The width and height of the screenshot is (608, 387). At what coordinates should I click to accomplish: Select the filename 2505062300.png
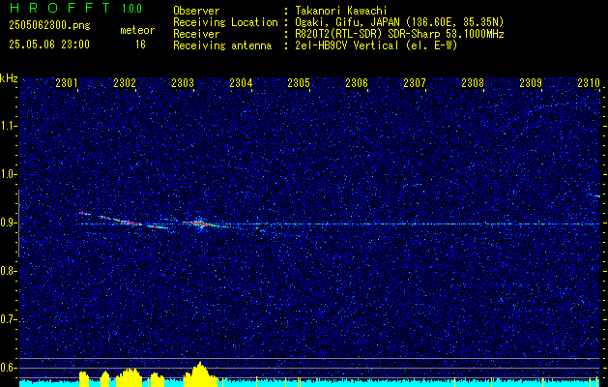pyautogui.click(x=49, y=26)
